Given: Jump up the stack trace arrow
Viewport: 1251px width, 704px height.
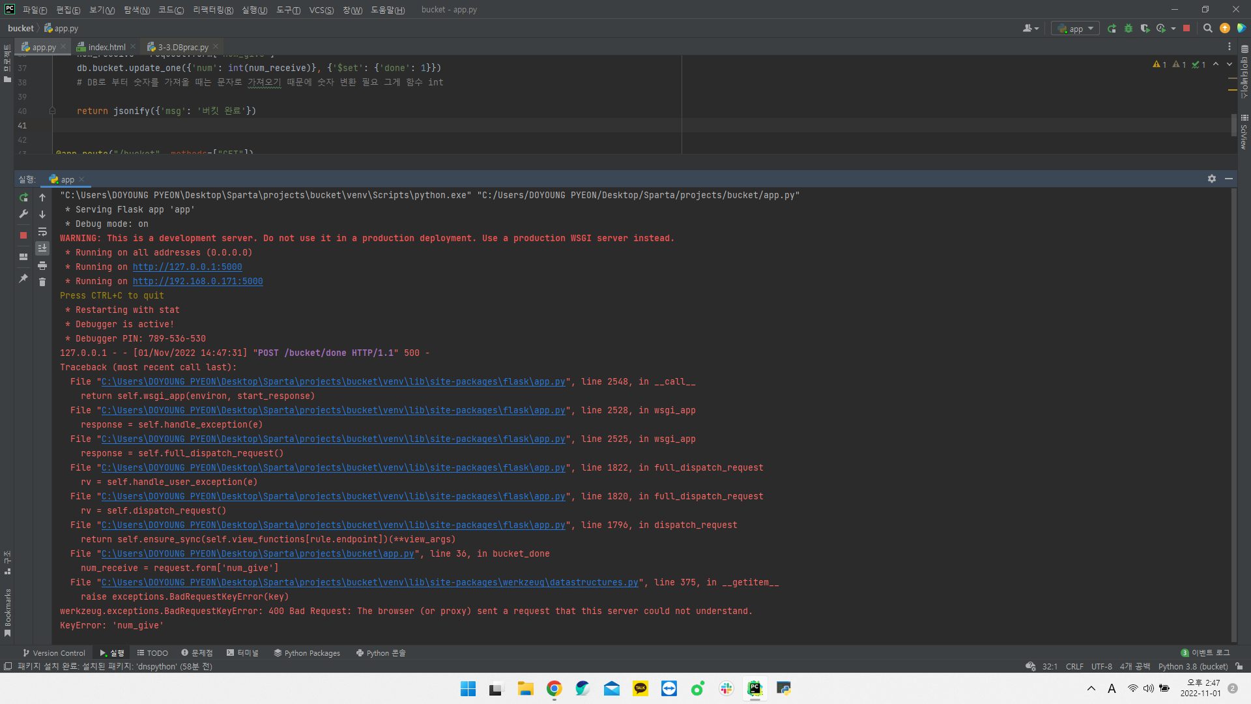Looking at the screenshot, I should click(42, 198).
